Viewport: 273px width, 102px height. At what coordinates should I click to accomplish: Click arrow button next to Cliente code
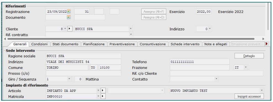(70, 29)
